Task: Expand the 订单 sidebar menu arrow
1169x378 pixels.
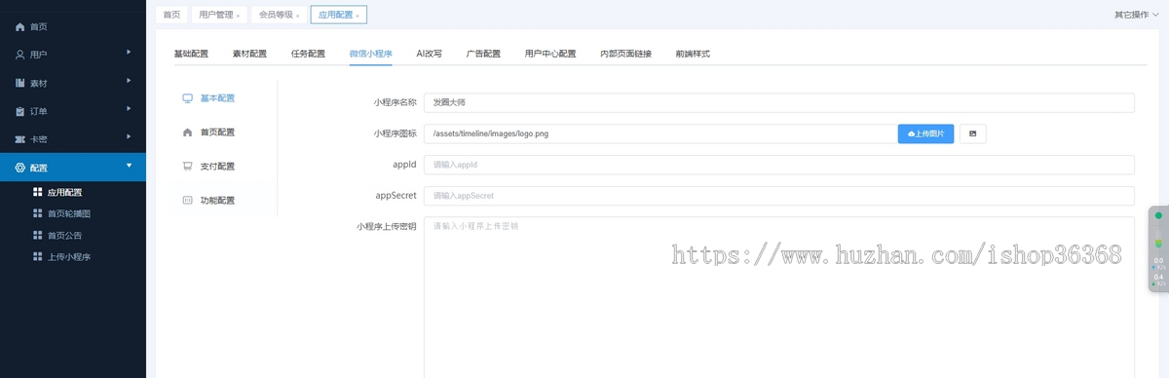Action: 129,108
